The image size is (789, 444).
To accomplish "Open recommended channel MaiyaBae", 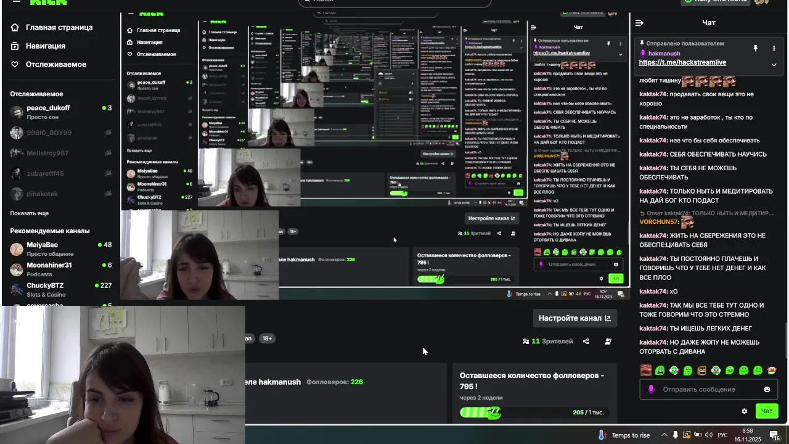I will point(60,249).
